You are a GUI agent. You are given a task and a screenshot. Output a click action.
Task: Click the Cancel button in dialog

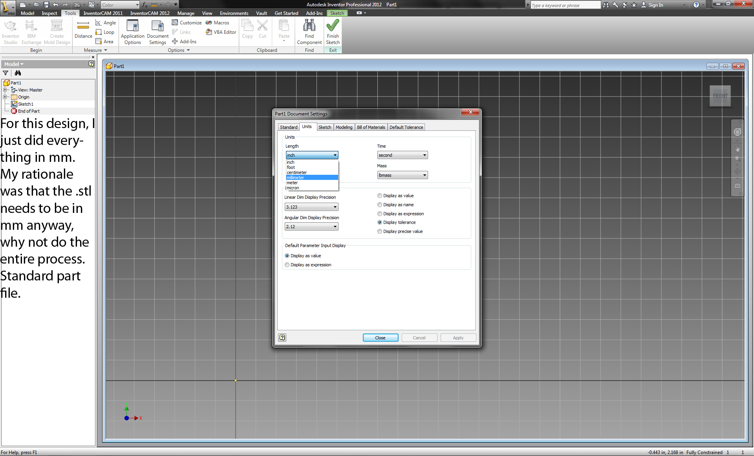click(419, 338)
